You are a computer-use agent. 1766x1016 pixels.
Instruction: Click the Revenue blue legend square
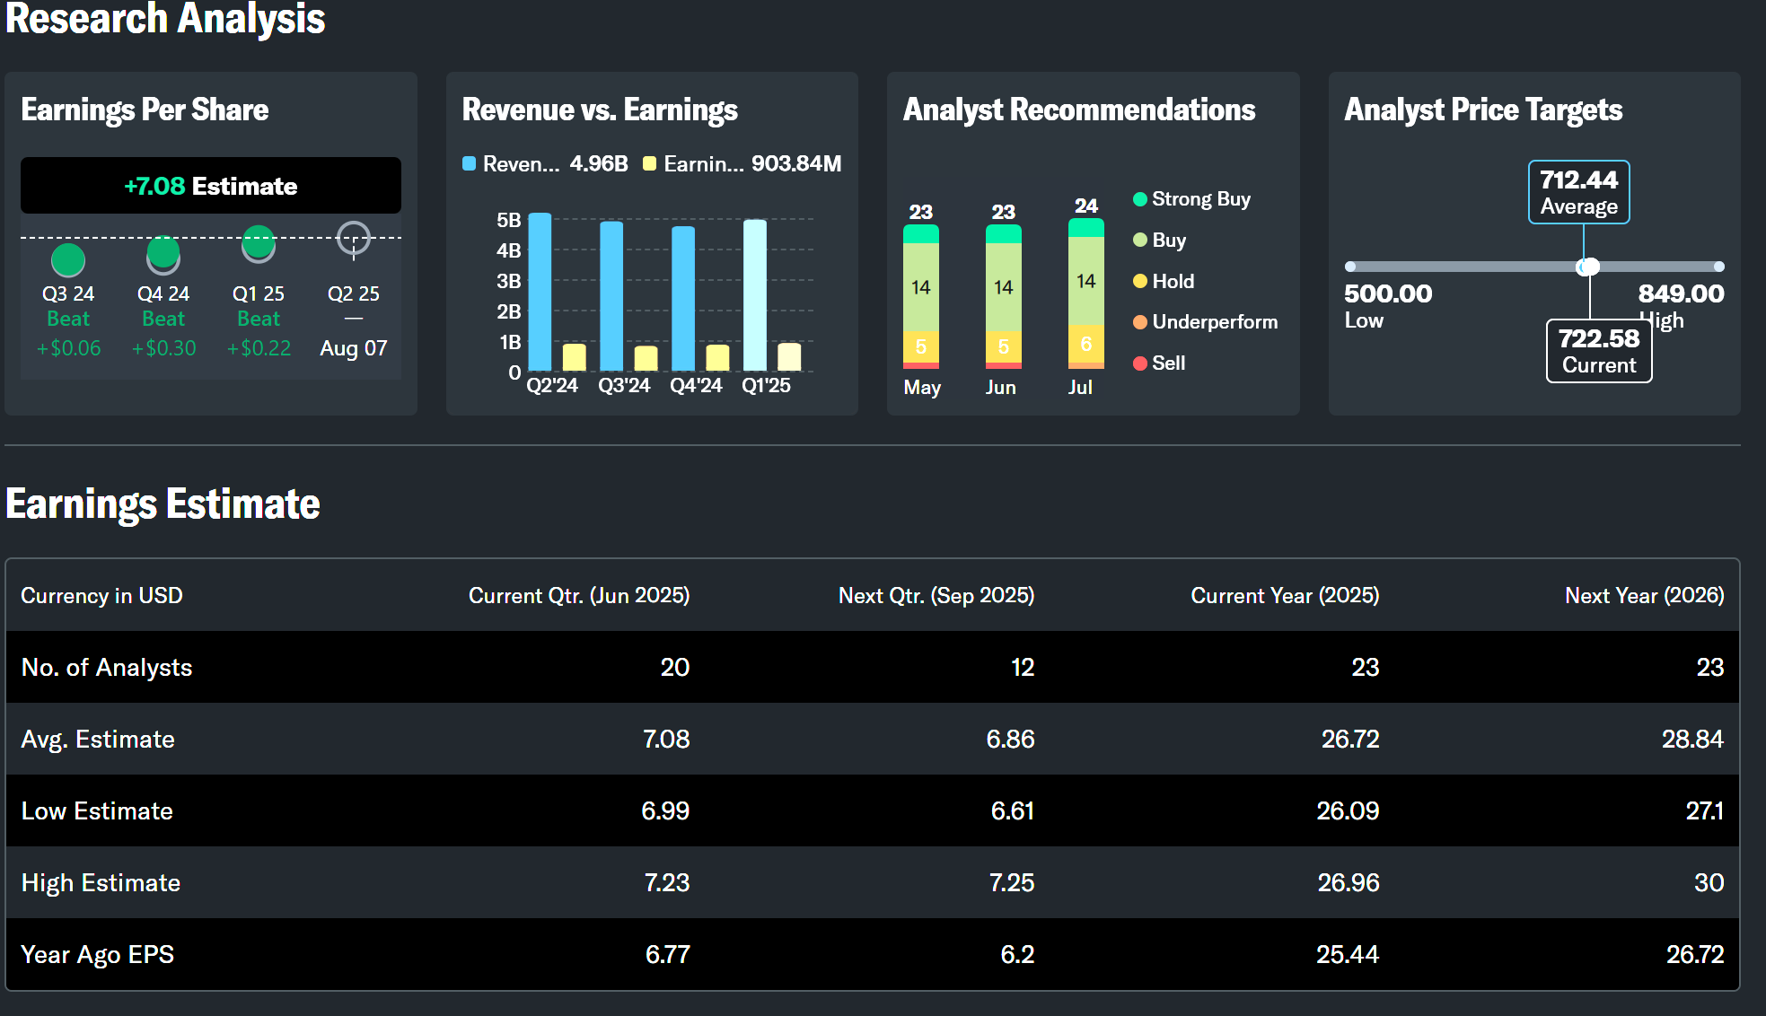(469, 164)
